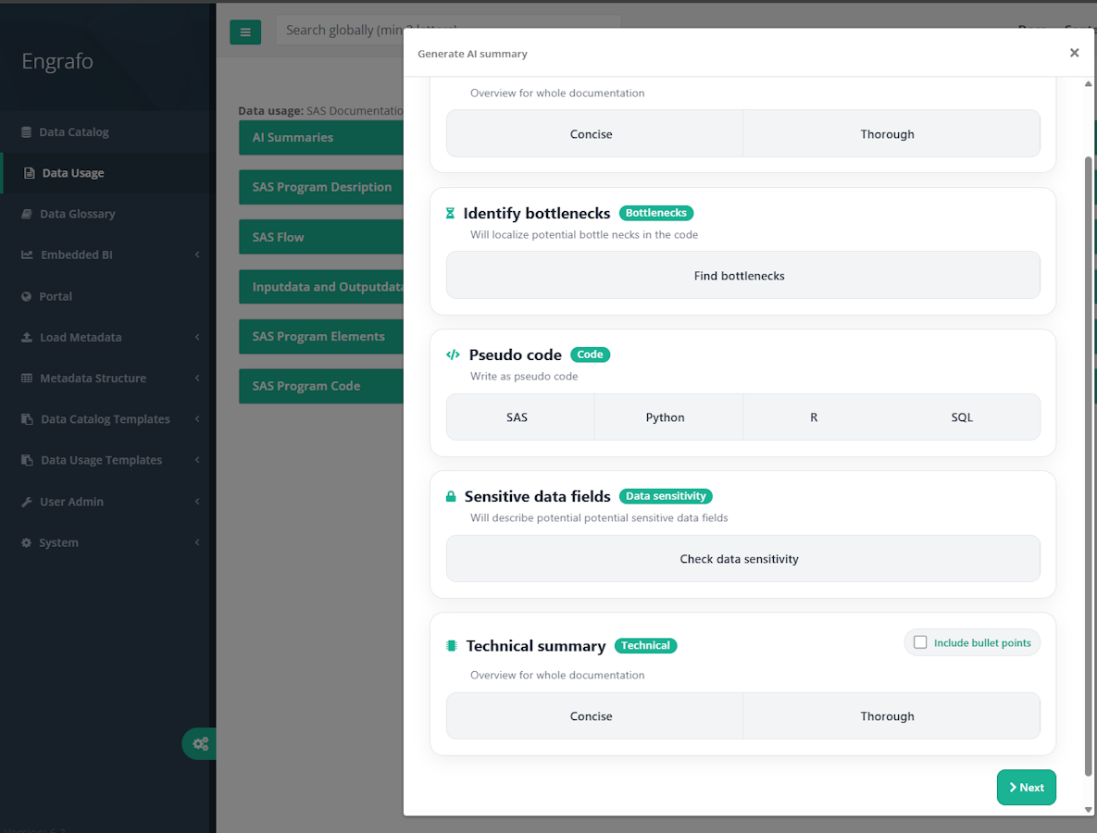Click the hamburger menu toggle icon
The image size is (1097, 833).
coord(245,31)
